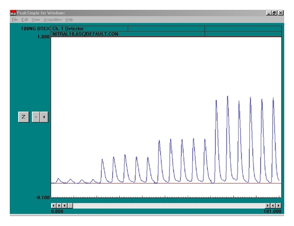The image size is (294, 226).
Task: Open the Edit menu
Action: [x=24, y=19]
